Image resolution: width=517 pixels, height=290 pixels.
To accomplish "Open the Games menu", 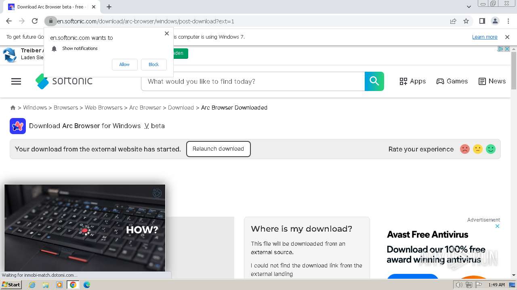I will pyautogui.click(x=452, y=81).
